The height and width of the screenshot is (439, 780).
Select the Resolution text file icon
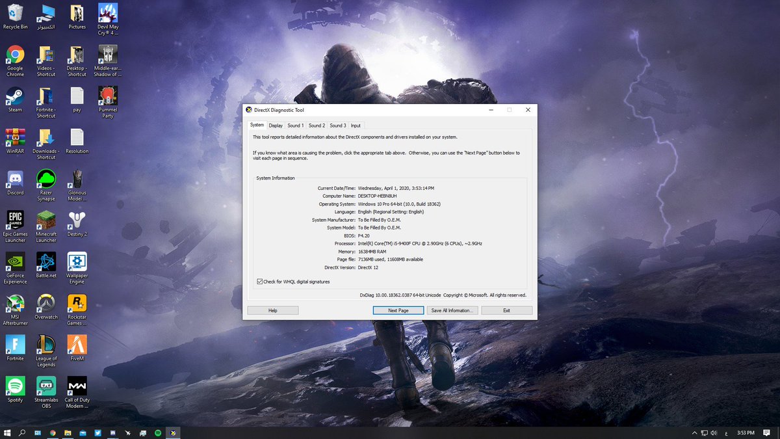tap(77, 141)
